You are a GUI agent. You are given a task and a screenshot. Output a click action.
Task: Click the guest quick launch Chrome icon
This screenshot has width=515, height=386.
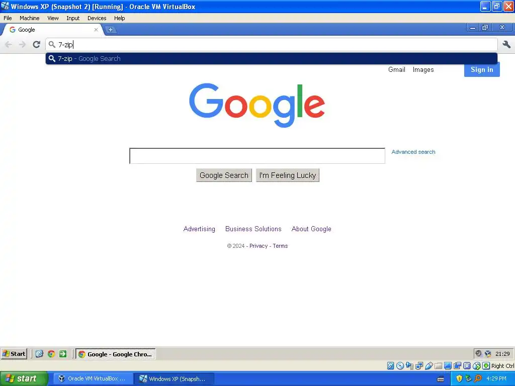coord(51,354)
